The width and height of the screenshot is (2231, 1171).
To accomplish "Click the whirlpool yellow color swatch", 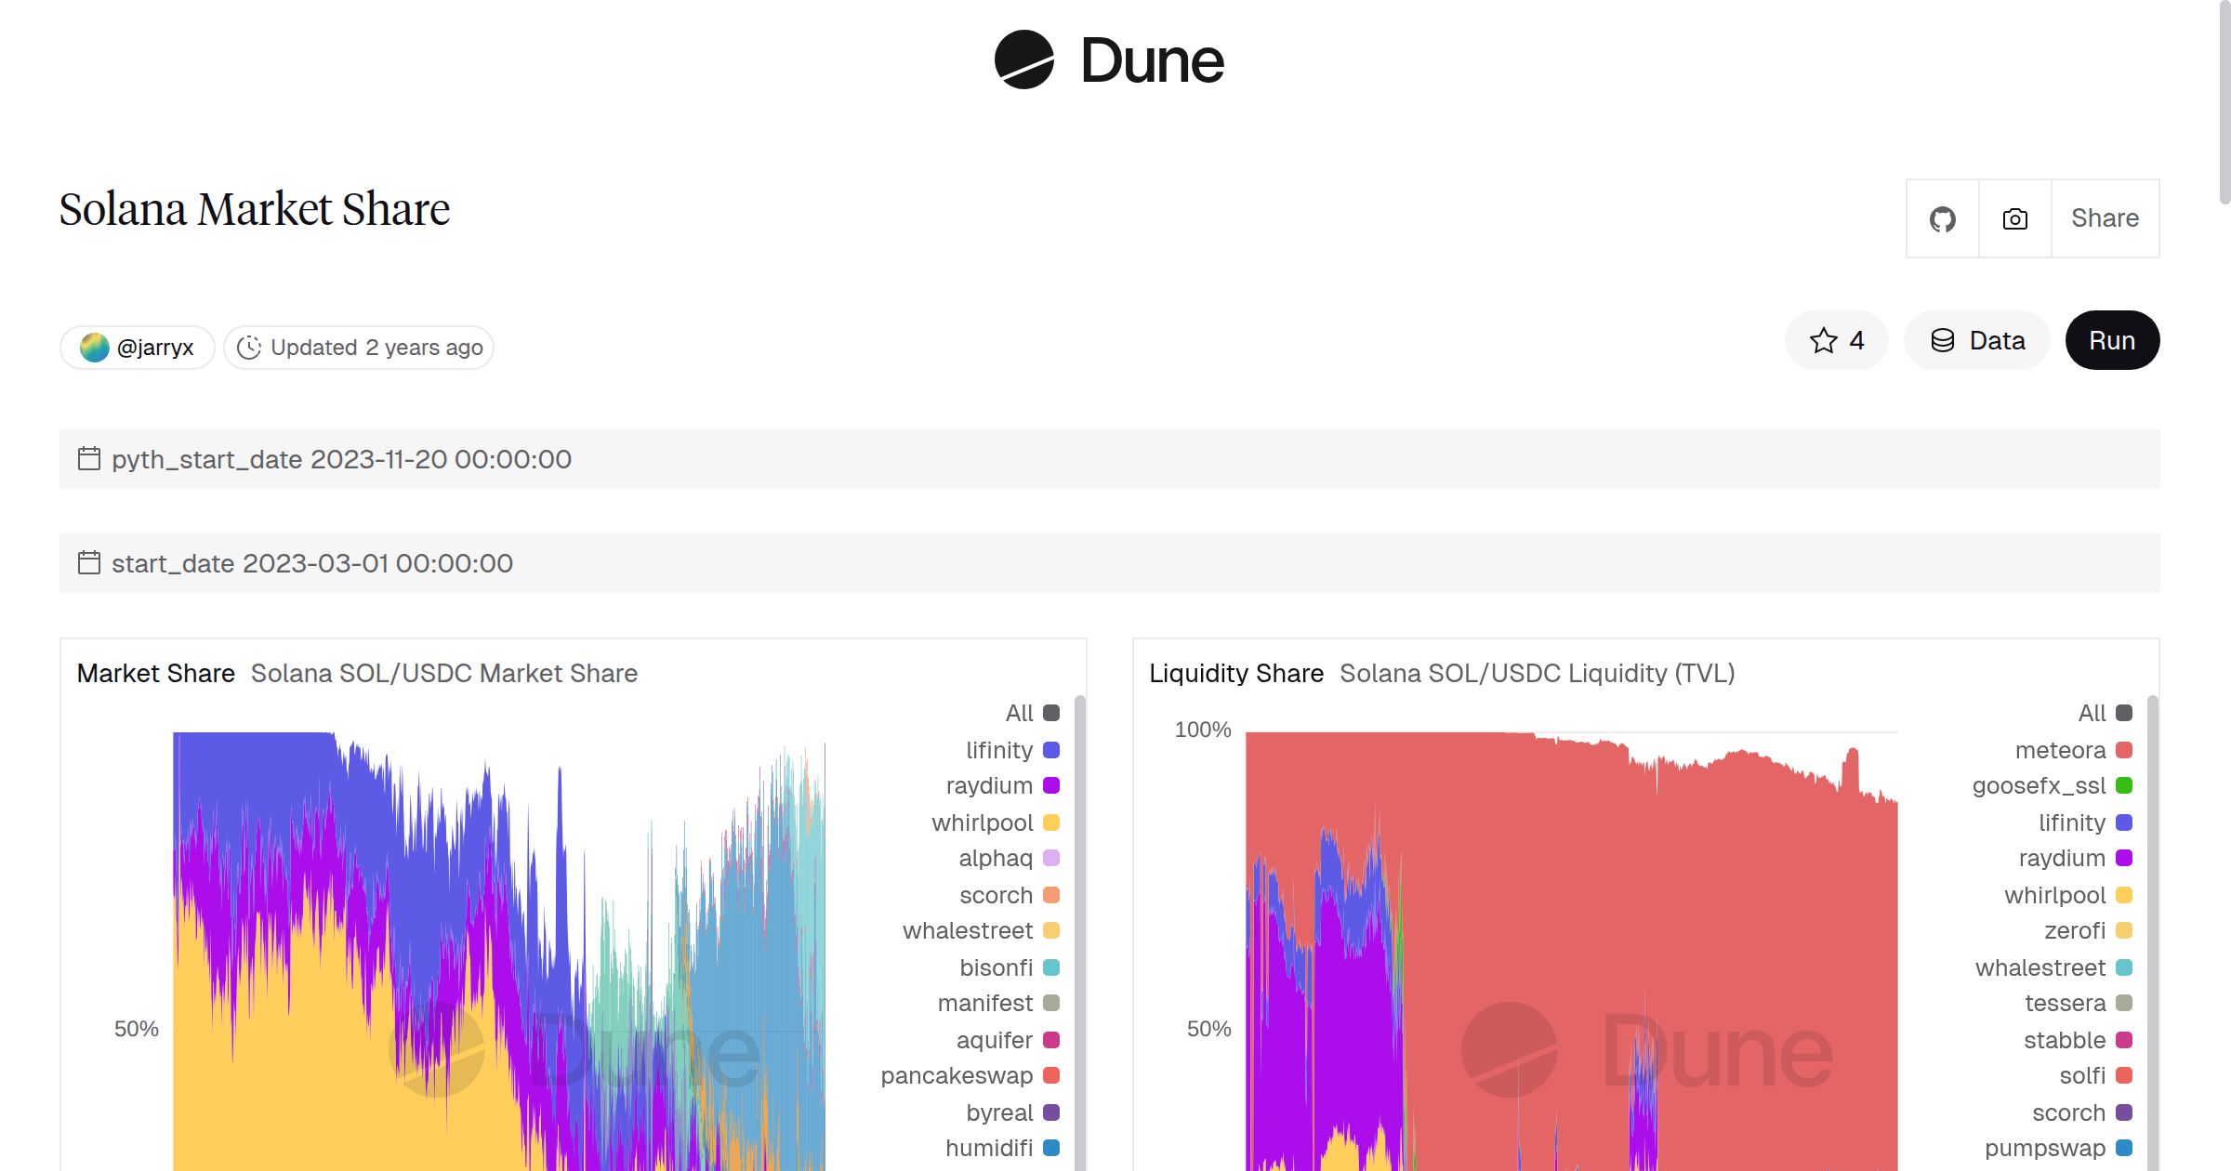I will coord(1050,822).
